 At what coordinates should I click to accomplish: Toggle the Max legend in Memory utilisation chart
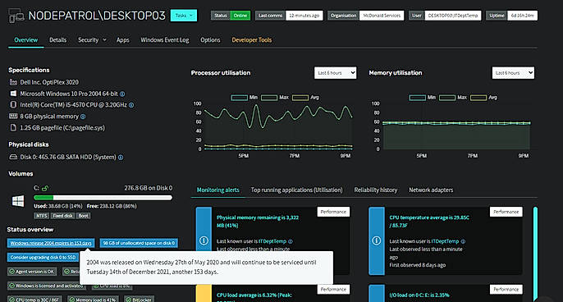453,98
